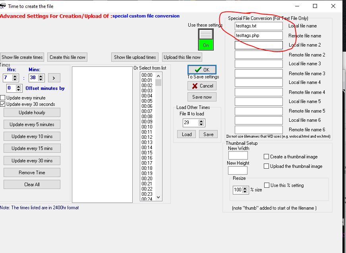Viewport: 346px width, 253px height.
Task: Click the Local file name field with testtags.txt
Action: pos(259,26)
